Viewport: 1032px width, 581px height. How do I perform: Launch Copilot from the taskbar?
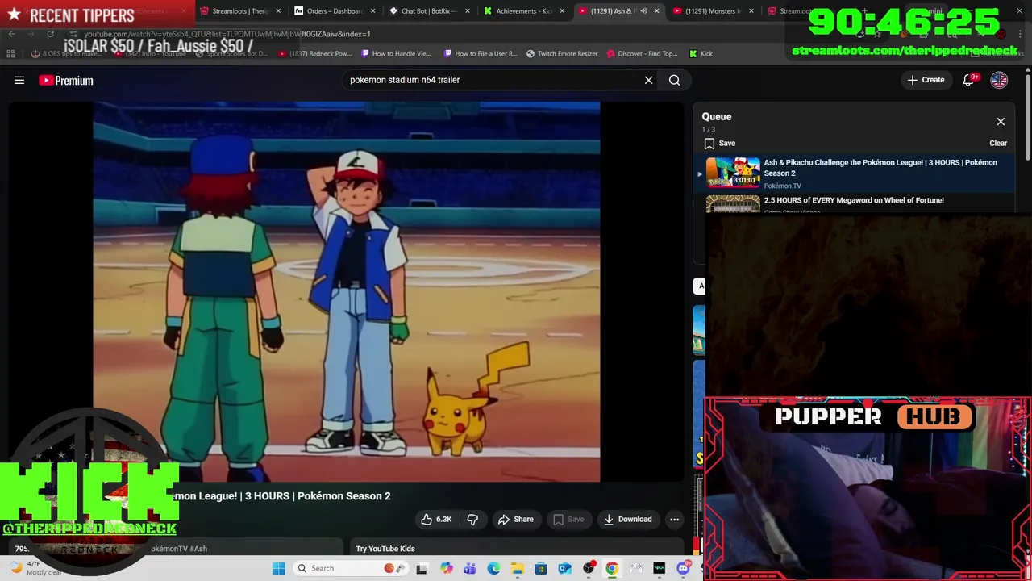coord(446,568)
